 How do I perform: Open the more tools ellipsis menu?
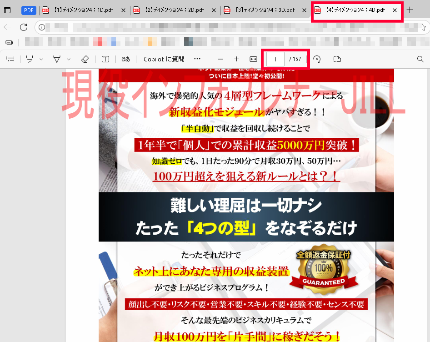pyautogui.click(x=197, y=59)
